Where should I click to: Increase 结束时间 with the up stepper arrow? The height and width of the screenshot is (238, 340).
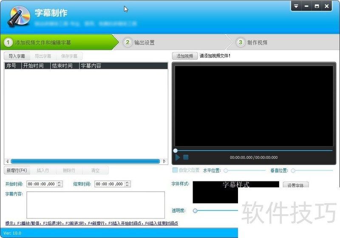pyautogui.click(x=127, y=182)
